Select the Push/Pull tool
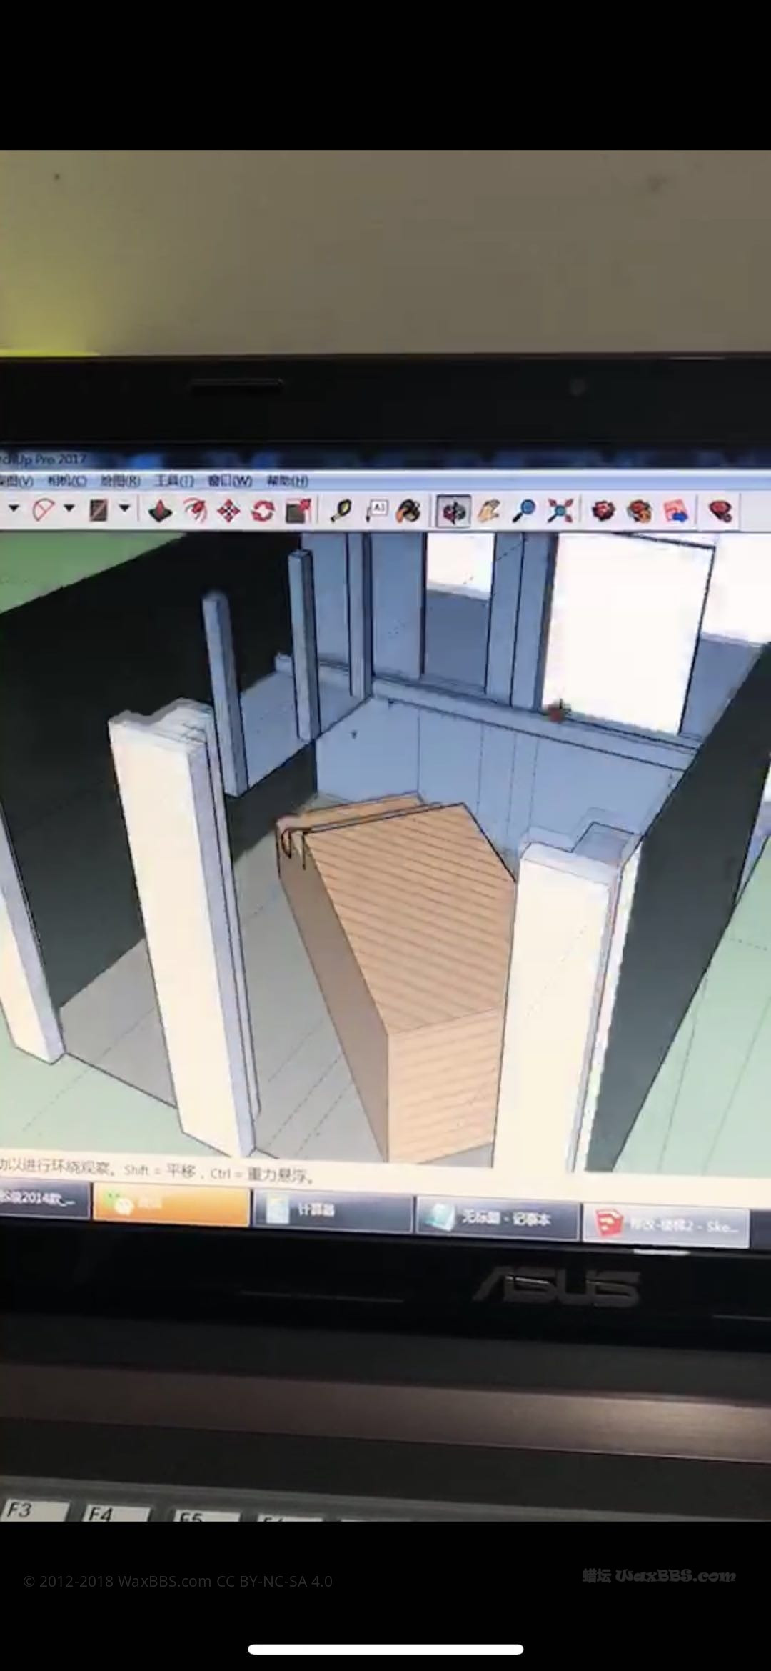The height and width of the screenshot is (1671, 771). [x=159, y=511]
